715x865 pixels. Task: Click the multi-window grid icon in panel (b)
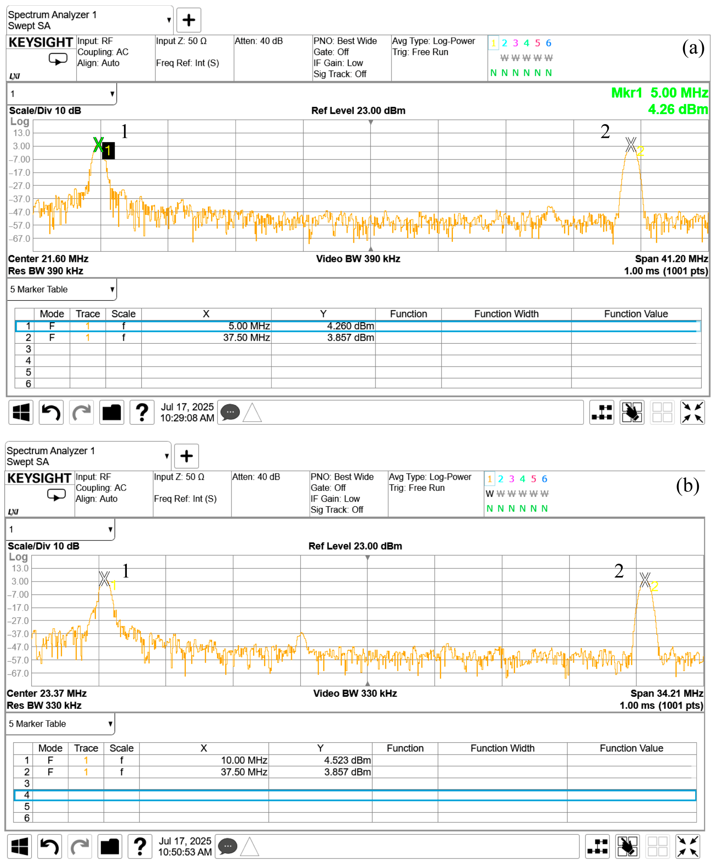coord(658,847)
